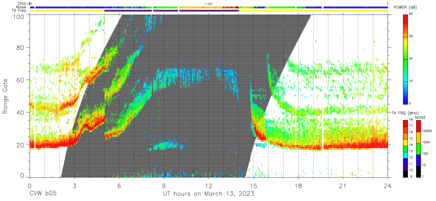The height and width of the screenshot is (201, 436).
Task: Click the 'Range Gate' y-axis title
Action: pyautogui.click(x=5, y=96)
